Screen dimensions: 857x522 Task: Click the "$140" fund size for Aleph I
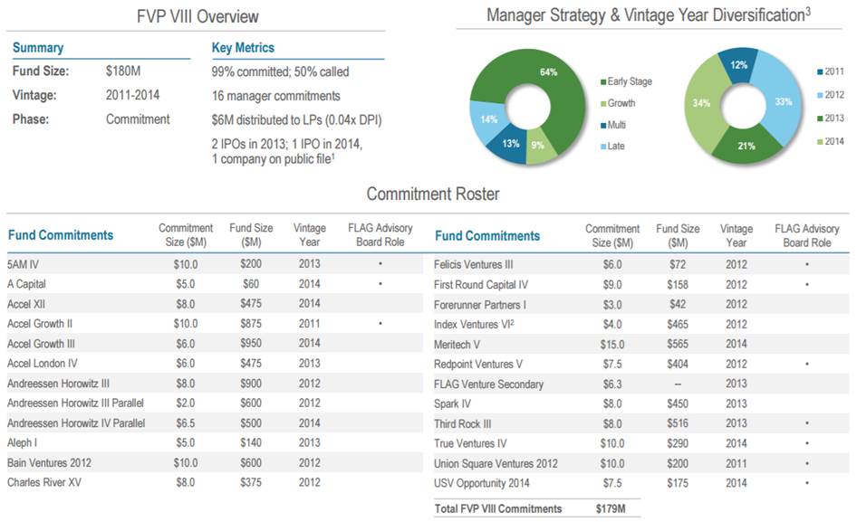click(251, 442)
